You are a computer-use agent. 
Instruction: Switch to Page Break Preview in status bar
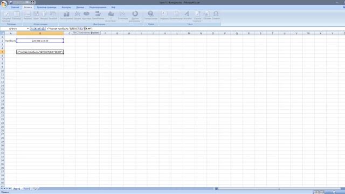[x=323, y=192]
